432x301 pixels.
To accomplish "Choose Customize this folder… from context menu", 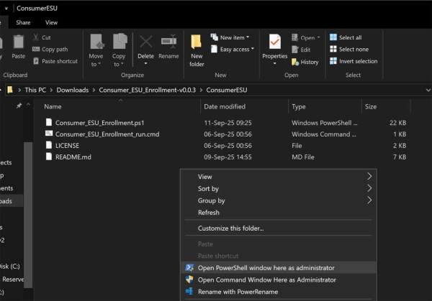I will pyautogui.click(x=279, y=228).
